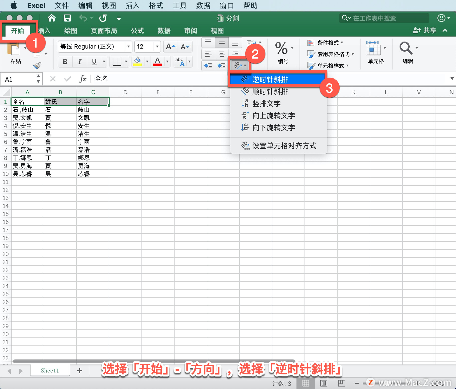The height and width of the screenshot is (389, 456).
Task: Open Quick Access Toolbar customization
Action: tap(119, 18)
